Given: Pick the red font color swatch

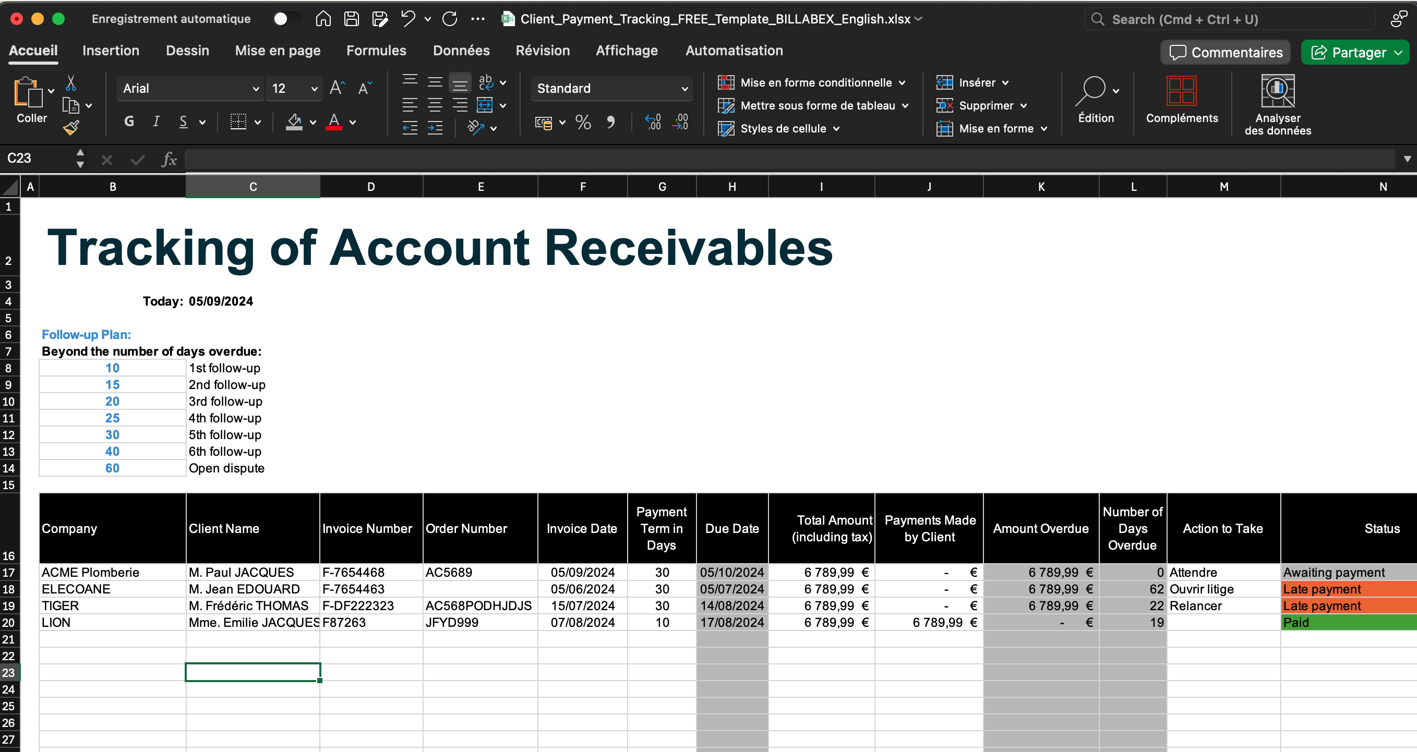Looking at the screenshot, I should pyautogui.click(x=334, y=128).
